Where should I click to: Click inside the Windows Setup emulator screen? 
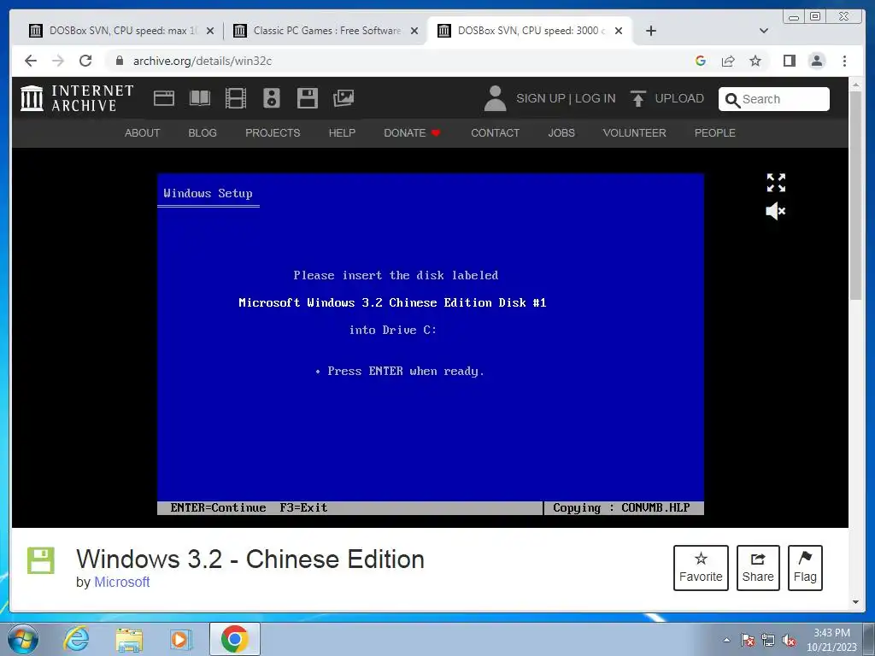pyautogui.click(x=431, y=344)
